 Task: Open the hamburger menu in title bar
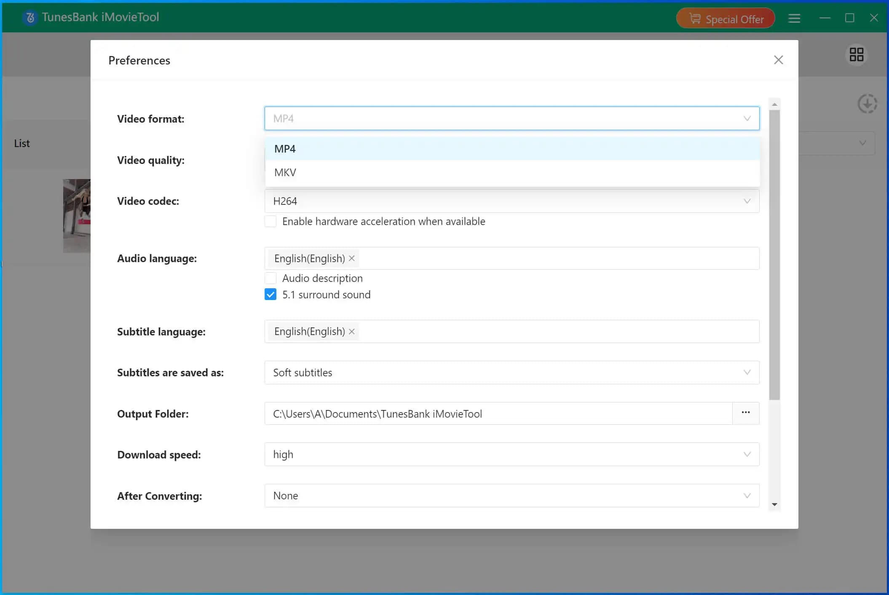tap(794, 18)
